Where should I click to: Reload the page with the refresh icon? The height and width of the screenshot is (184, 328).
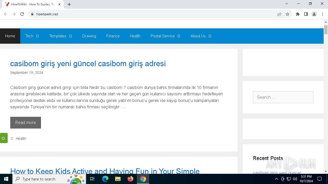tap(22, 14)
